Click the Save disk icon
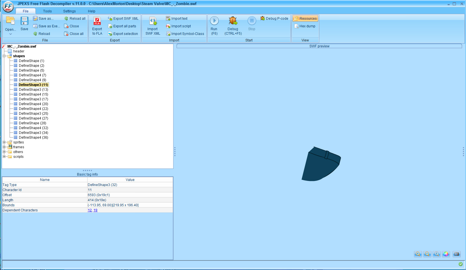The height and width of the screenshot is (270, 466). coord(24,21)
